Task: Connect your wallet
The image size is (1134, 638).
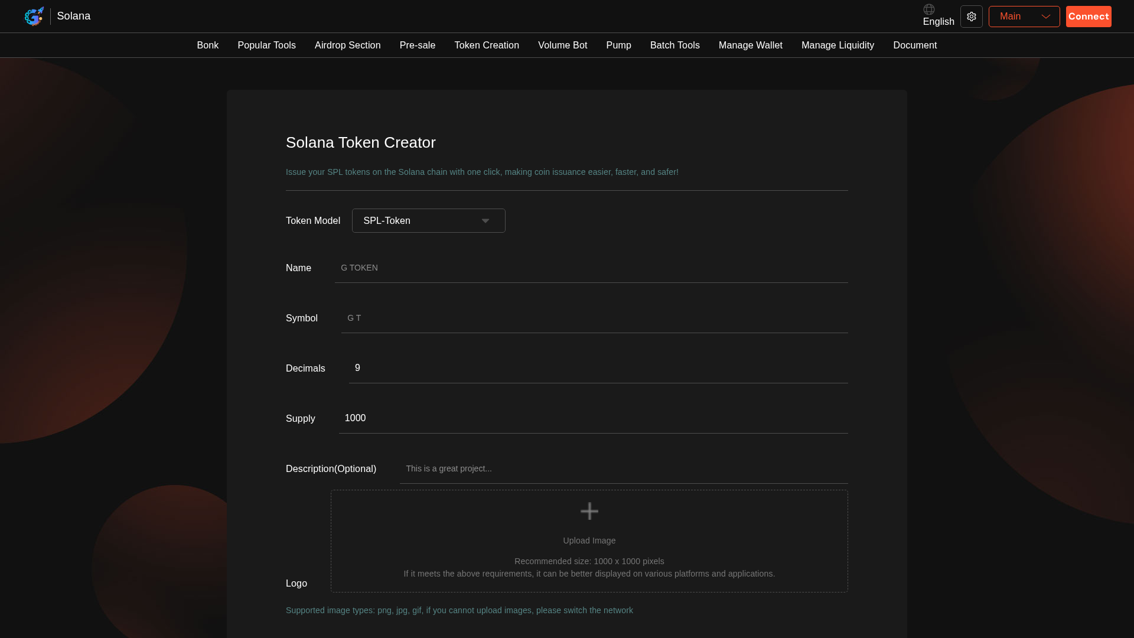Action: point(1089,17)
